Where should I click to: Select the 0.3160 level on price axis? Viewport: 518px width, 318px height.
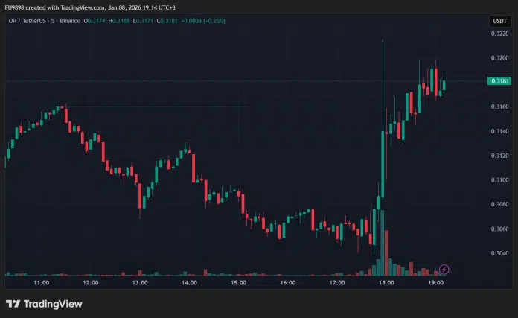pyautogui.click(x=499, y=107)
